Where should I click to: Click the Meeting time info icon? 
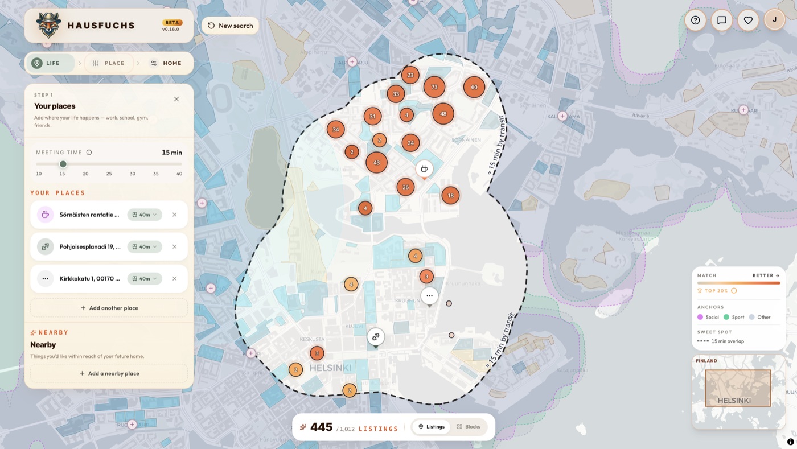[x=89, y=153]
